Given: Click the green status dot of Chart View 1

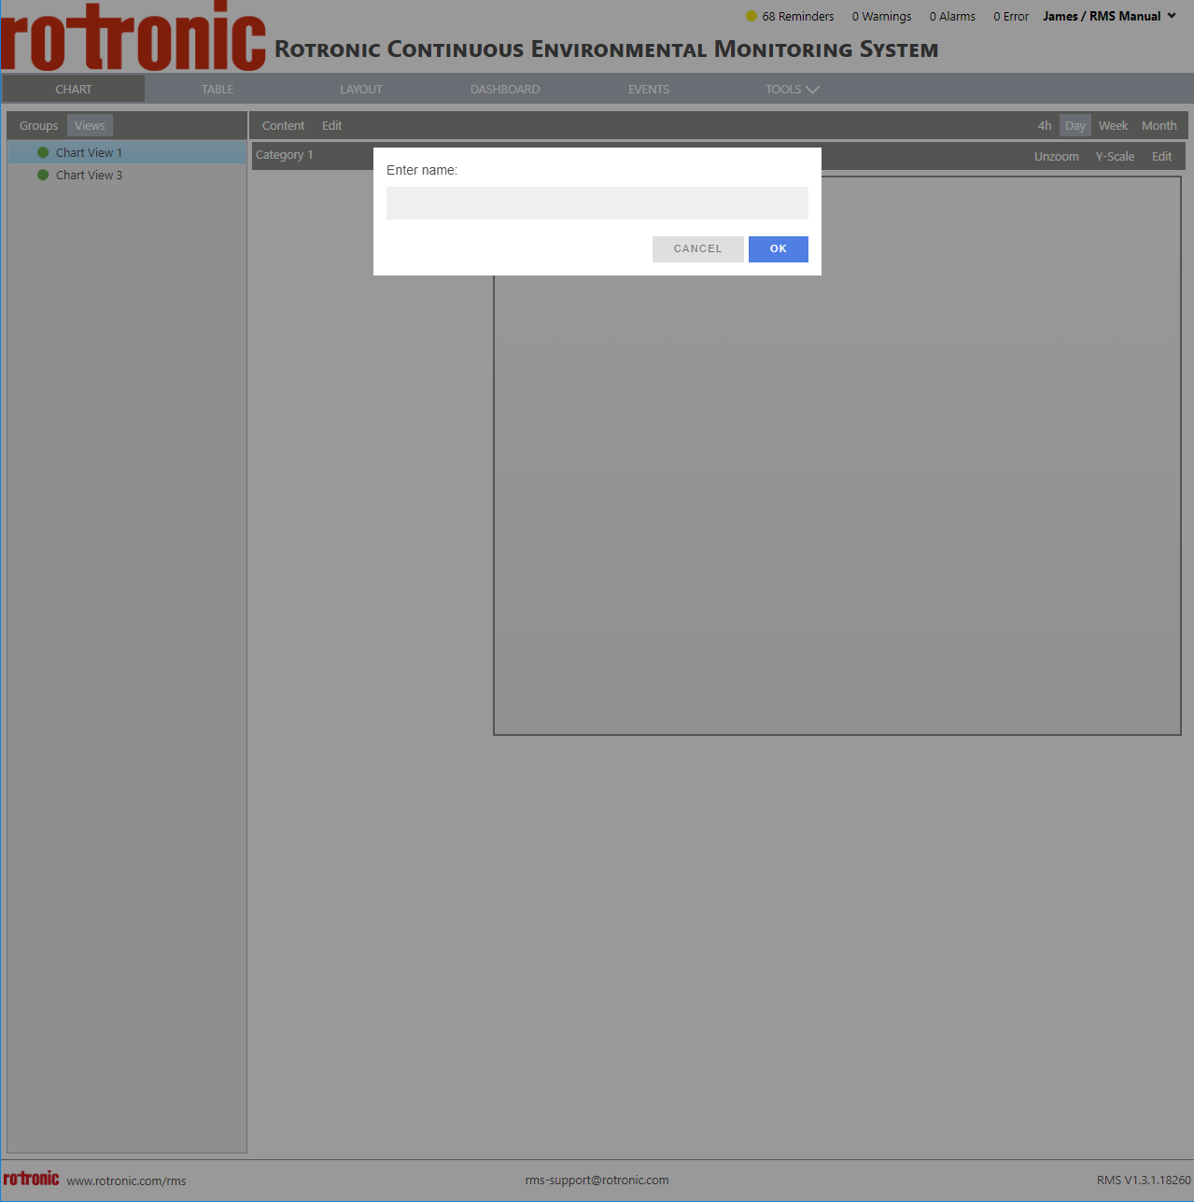Looking at the screenshot, I should point(43,152).
